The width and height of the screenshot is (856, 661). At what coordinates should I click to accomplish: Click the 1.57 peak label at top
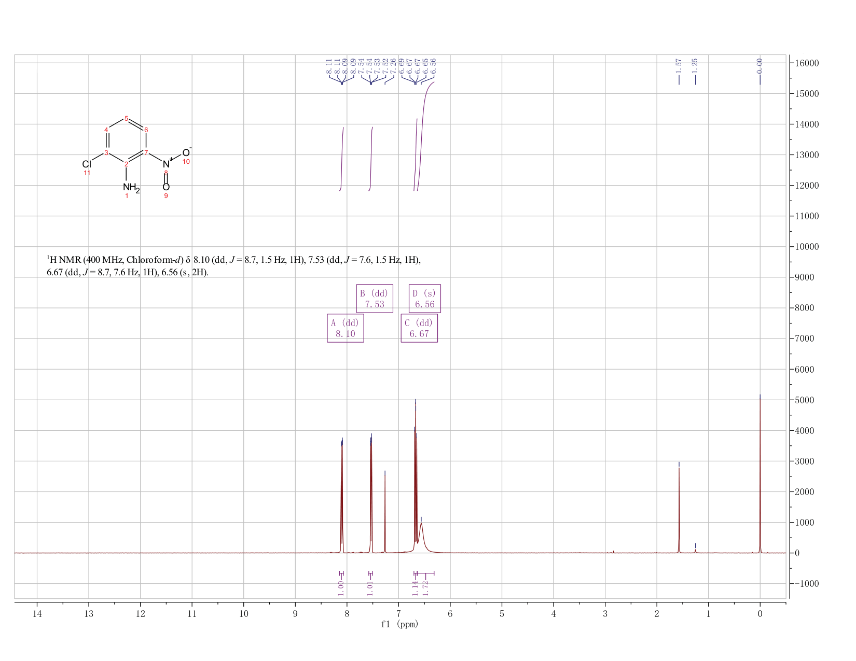point(679,66)
